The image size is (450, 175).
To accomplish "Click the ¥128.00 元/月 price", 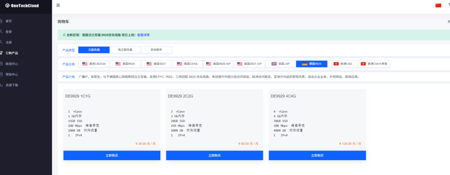I will 350,144.
